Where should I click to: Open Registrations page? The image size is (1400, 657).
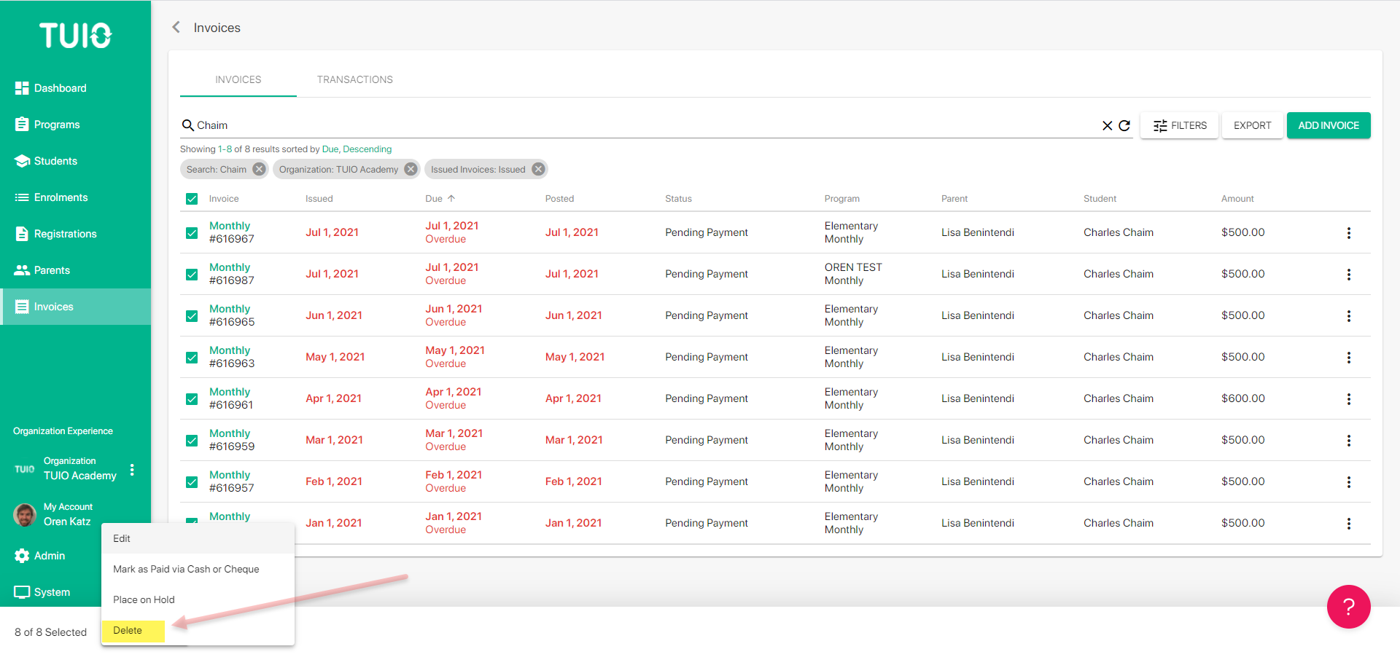pos(55,234)
